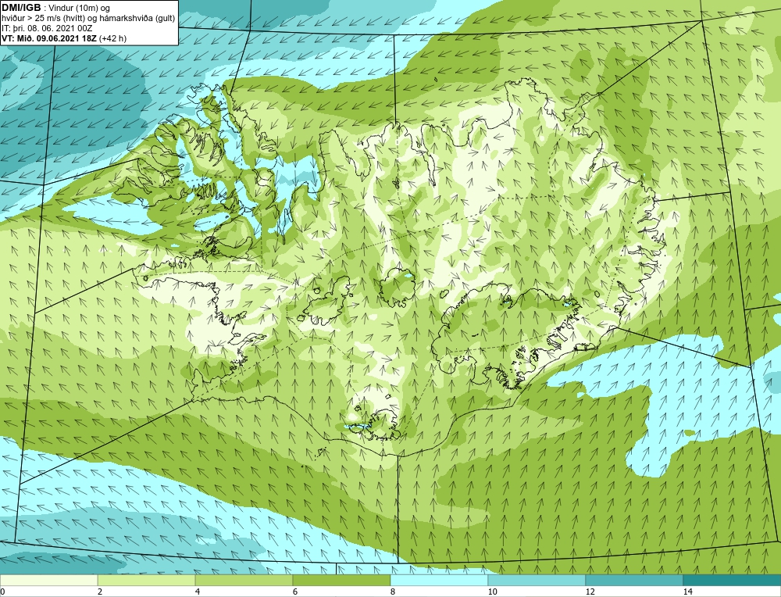This screenshot has width=781, height=597.
Task: Click the legend scale label '12'
Action: pyautogui.click(x=590, y=592)
